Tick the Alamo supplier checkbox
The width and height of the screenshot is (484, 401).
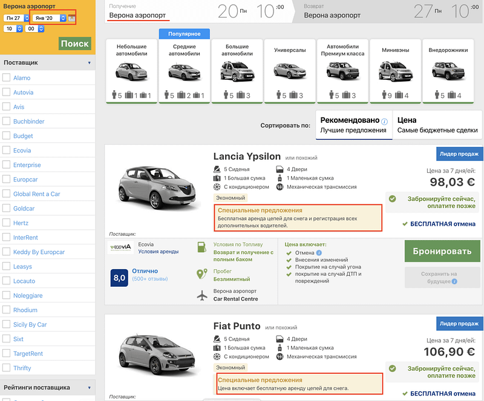tap(6, 78)
